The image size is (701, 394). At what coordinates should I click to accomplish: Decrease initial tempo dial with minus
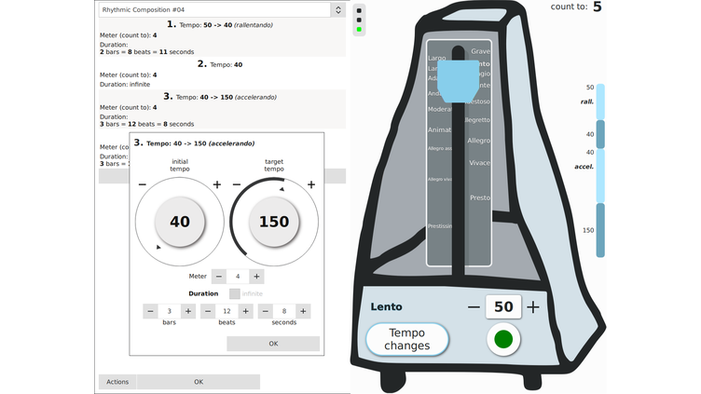click(143, 184)
